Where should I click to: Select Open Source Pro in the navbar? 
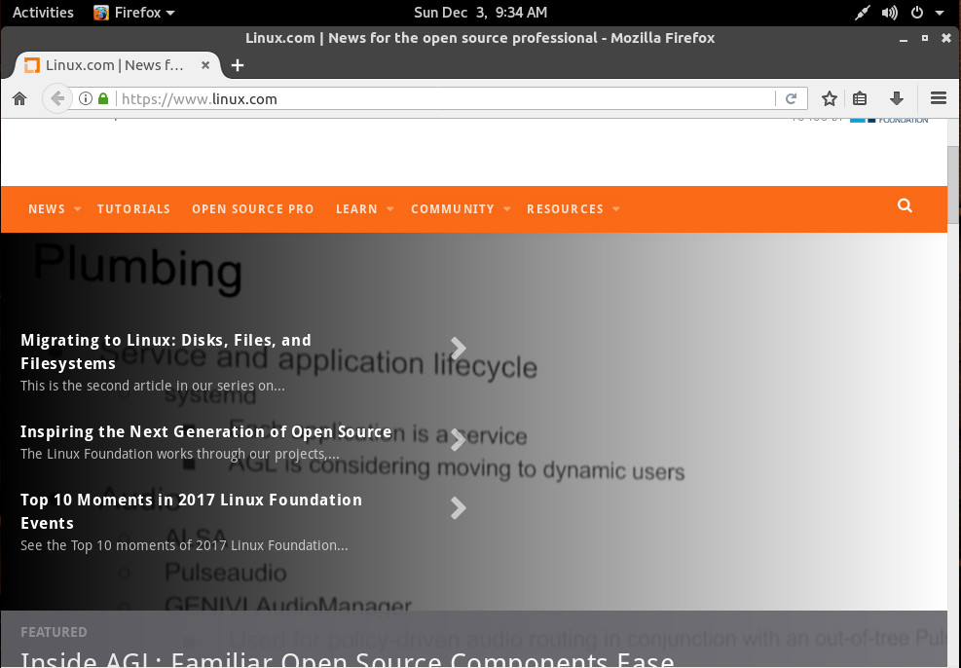click(252, 209)
